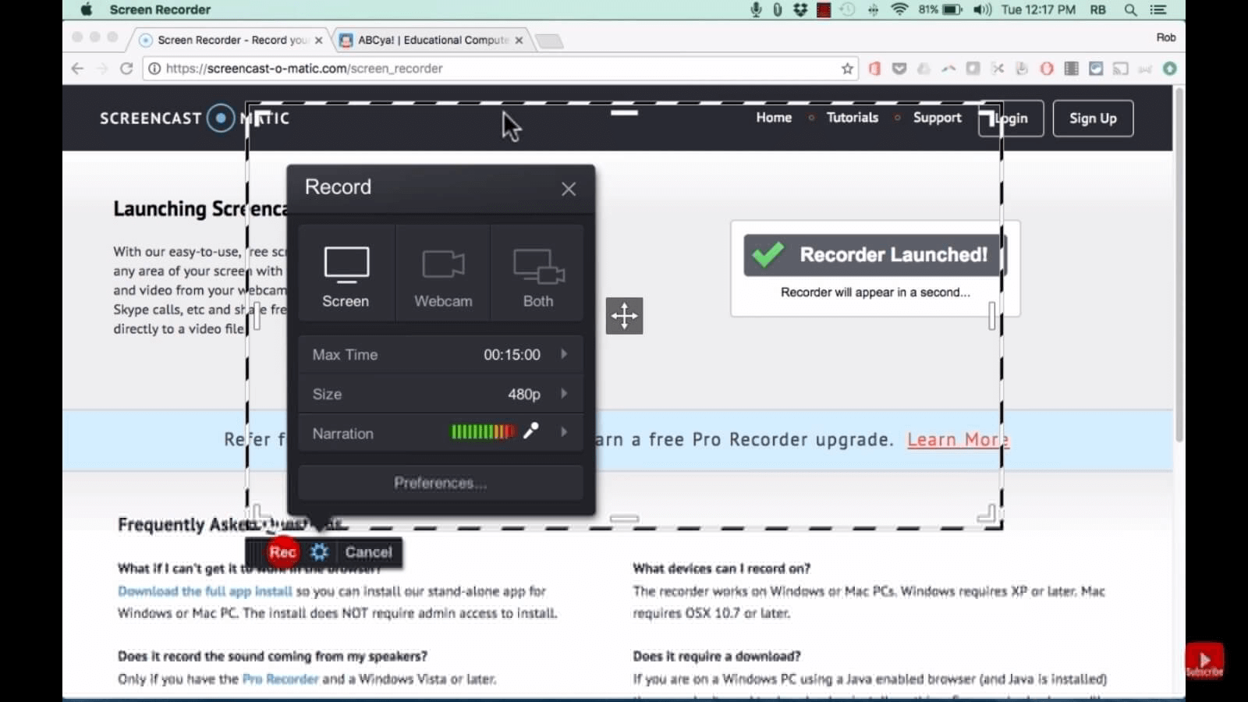This screenshot has height=702, width=1248.
Task: Follow the Learn More link
Action: click(958, 439)
